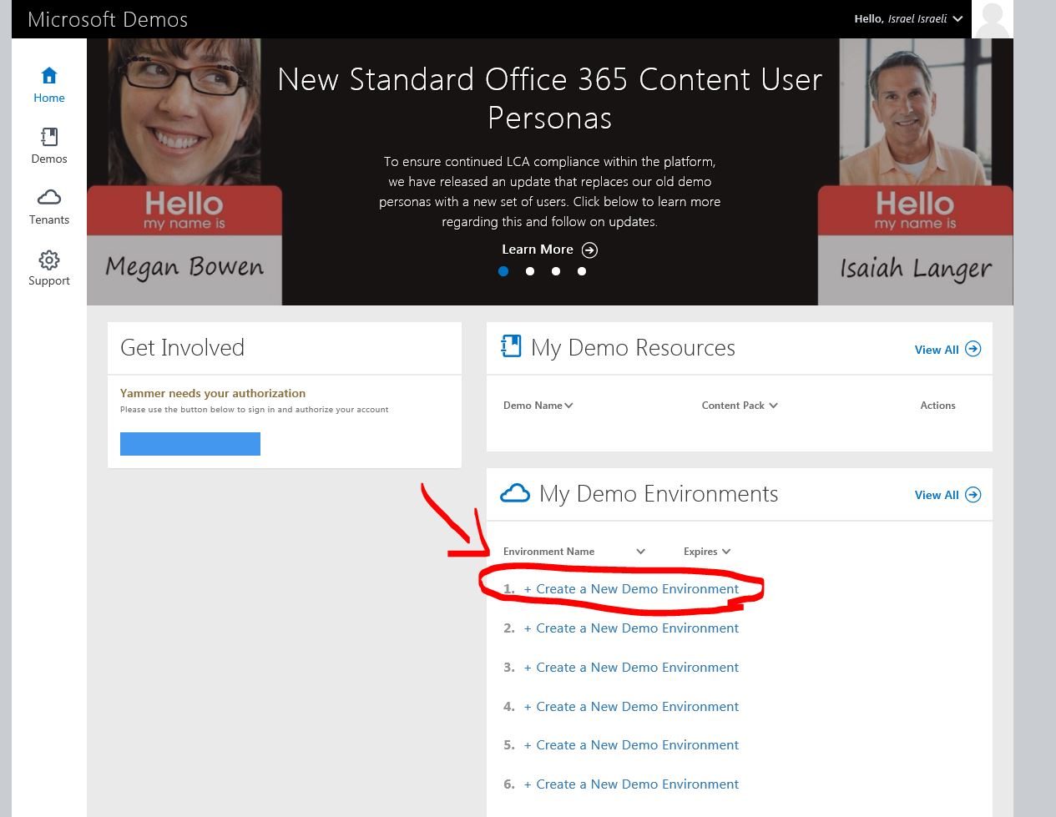Click the Learn More arrow icon
The width and height of the screenshot is (1056, 817).
[x=589, y=250]
